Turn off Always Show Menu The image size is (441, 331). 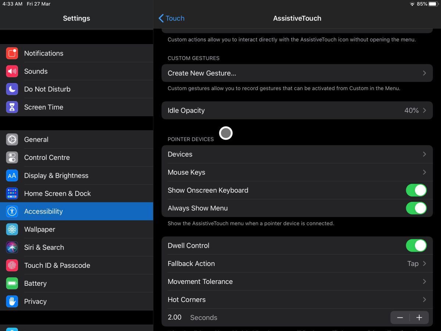(x=416, y=208)
